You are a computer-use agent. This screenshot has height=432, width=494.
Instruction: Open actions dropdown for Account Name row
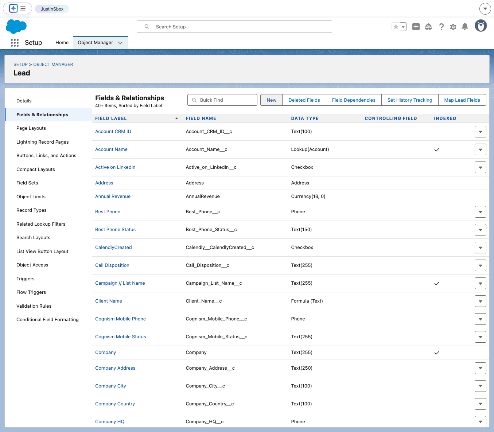click(x=481, y=149)
